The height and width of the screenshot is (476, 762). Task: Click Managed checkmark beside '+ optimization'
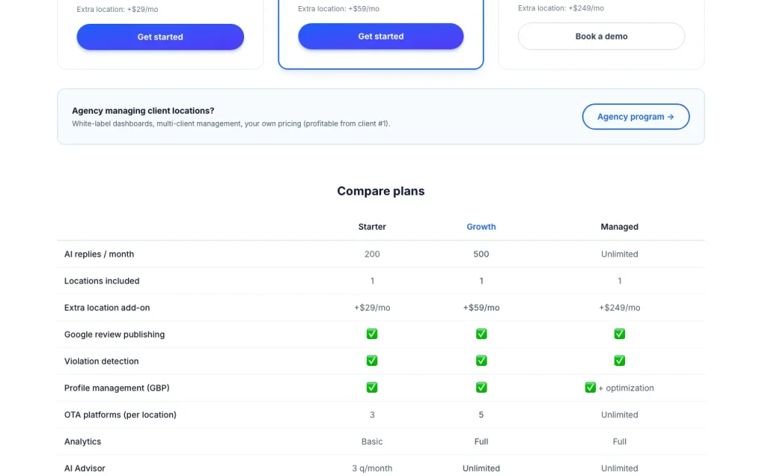(x=590, y=387)
